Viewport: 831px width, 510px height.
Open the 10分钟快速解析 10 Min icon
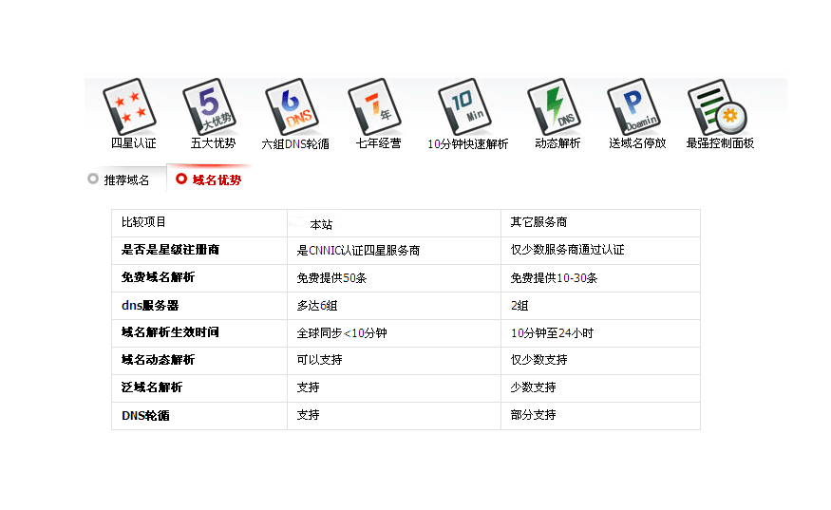click(x=464, y=106)
